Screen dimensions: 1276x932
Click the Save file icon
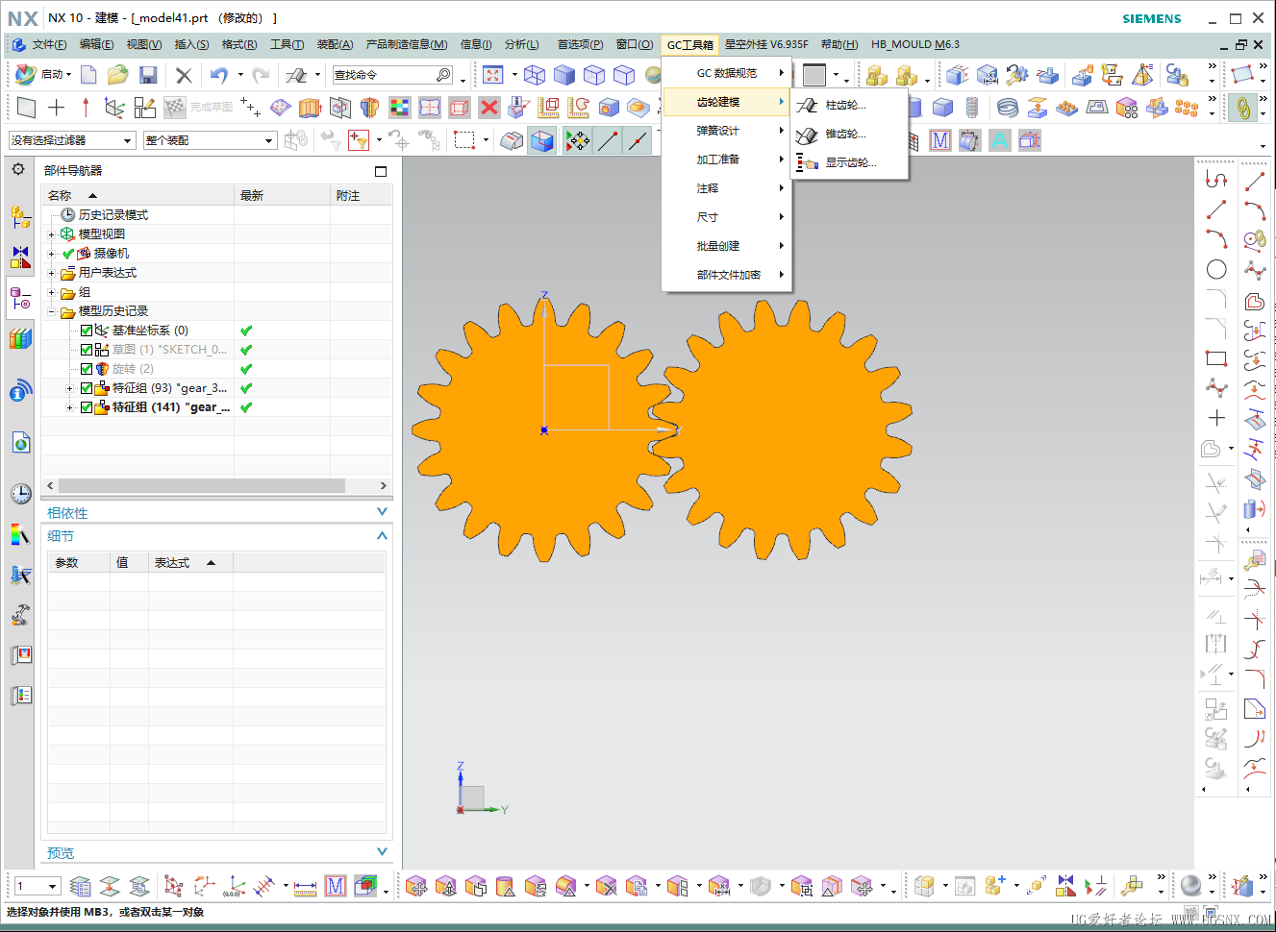(x=148, y=75)
